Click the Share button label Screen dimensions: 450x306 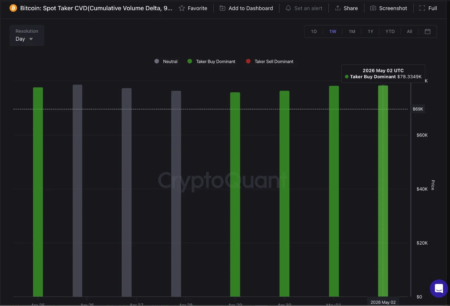click(351, 8)
